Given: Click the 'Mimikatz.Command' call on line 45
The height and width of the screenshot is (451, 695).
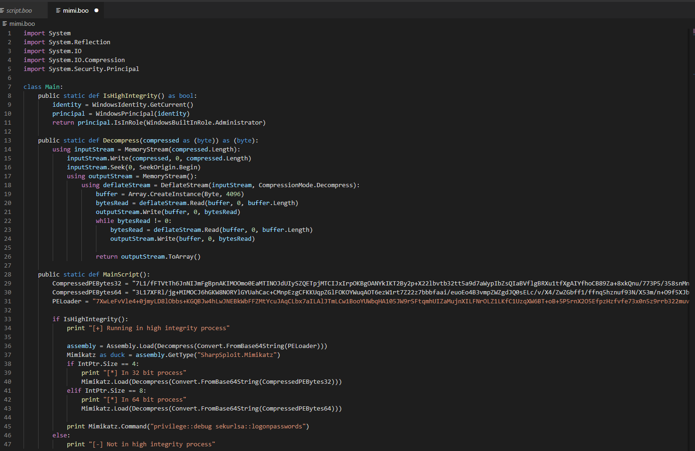Looking at the screenshot, I should click(118, 427).
